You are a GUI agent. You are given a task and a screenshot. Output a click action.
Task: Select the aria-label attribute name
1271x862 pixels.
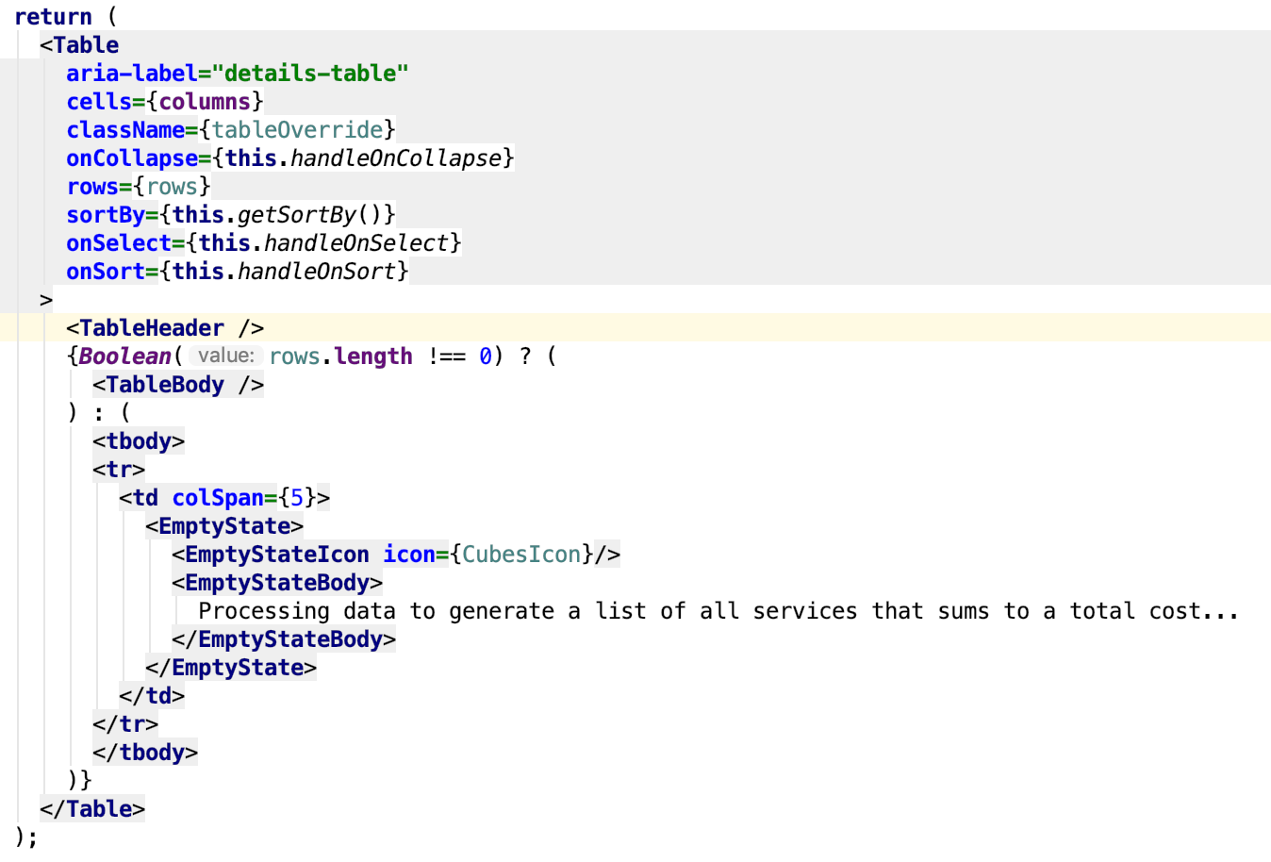click(132, 74)
